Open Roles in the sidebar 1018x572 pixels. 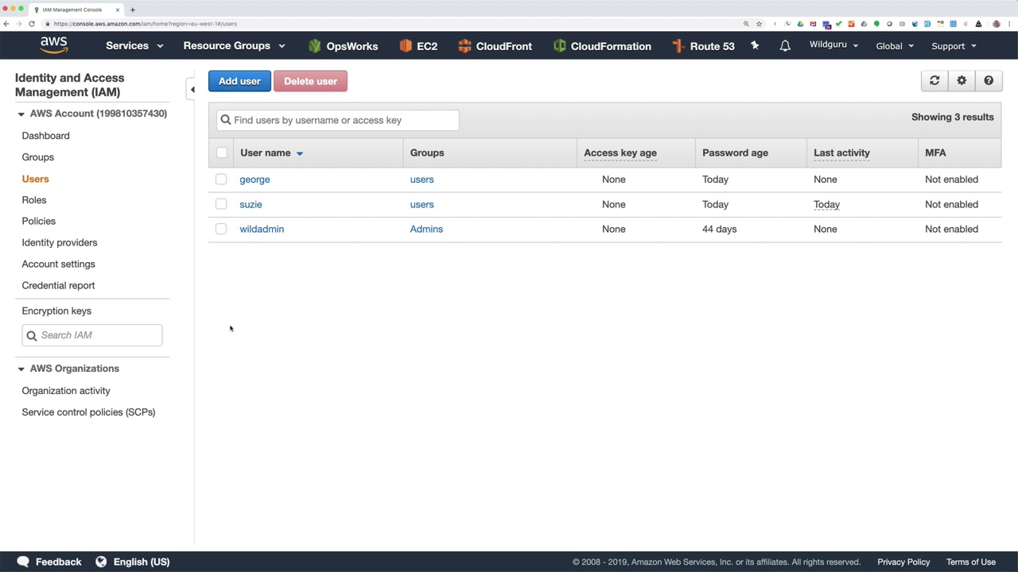(x=34, y=200)
